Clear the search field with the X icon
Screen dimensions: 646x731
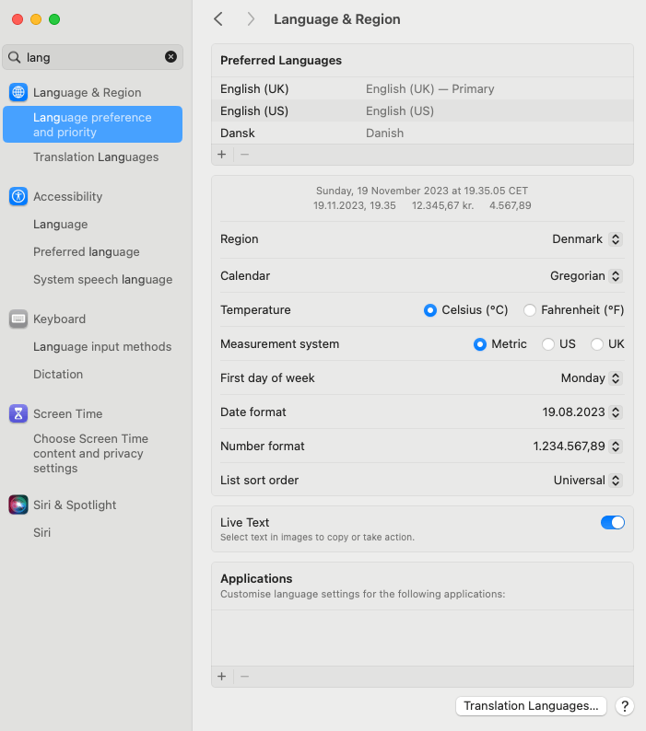[170, 57]
